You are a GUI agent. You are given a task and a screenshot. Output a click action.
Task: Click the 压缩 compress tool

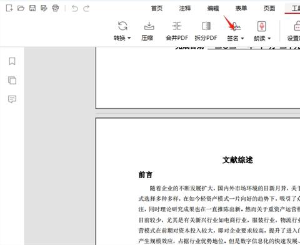click(147, 31)
